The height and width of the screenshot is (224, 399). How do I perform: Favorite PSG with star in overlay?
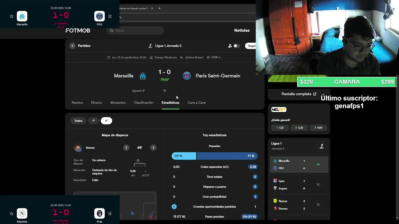point(110,16)
